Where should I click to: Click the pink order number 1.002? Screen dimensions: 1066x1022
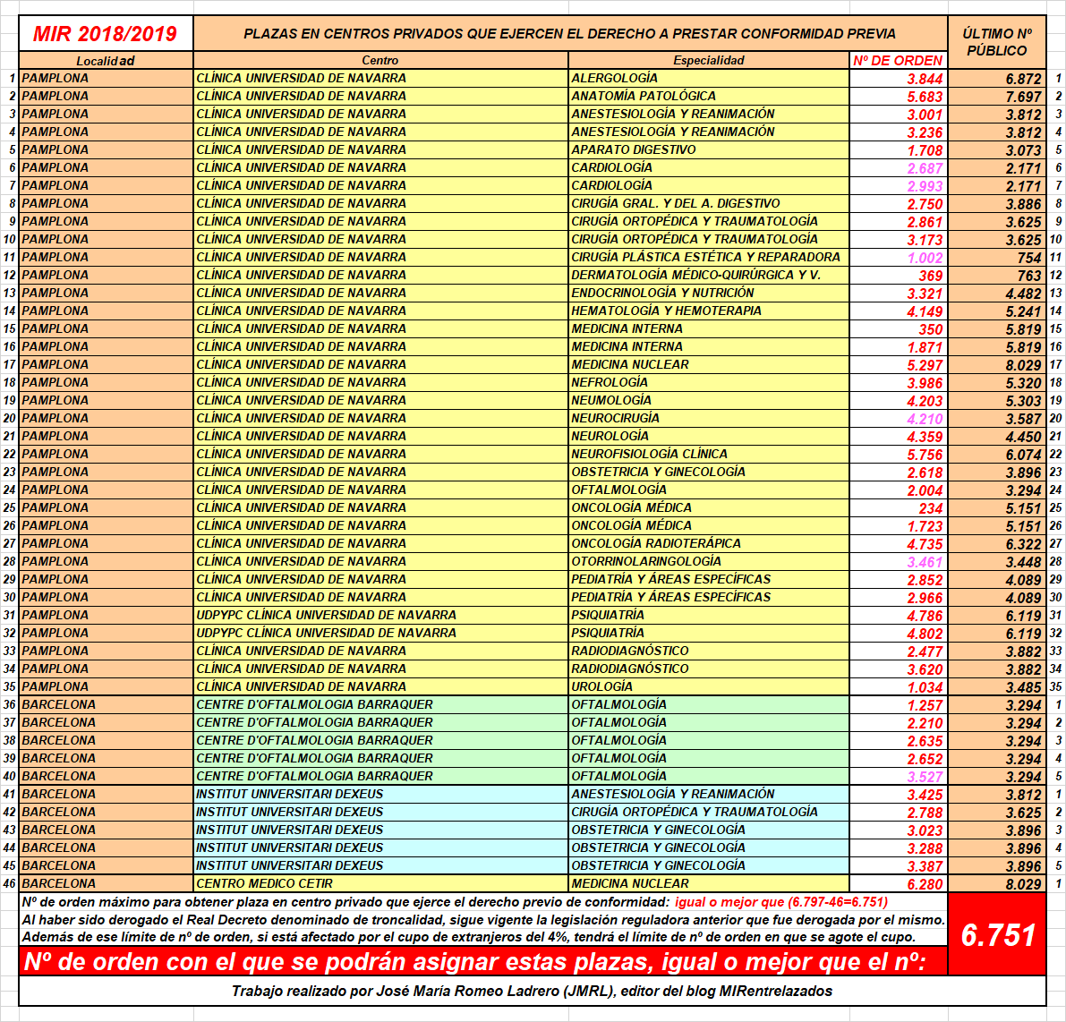[x=898, y=258]
